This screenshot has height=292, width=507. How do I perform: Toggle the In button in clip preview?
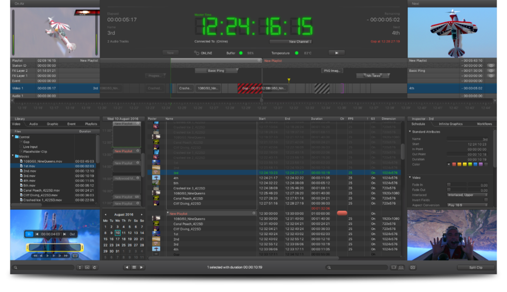pyautogui.click(x=29, y=234)
